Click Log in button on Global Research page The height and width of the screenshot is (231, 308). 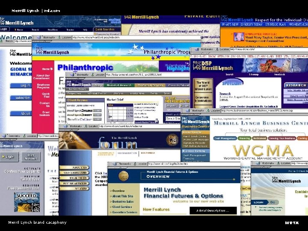[21, 86]
